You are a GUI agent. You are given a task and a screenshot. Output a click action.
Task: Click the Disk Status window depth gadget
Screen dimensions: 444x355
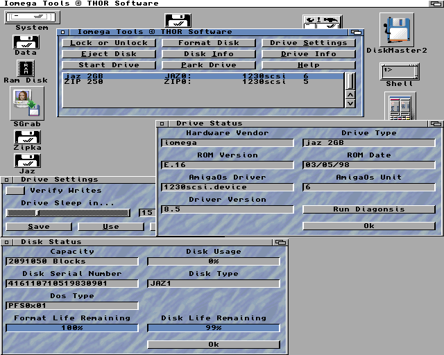[280, 242]
